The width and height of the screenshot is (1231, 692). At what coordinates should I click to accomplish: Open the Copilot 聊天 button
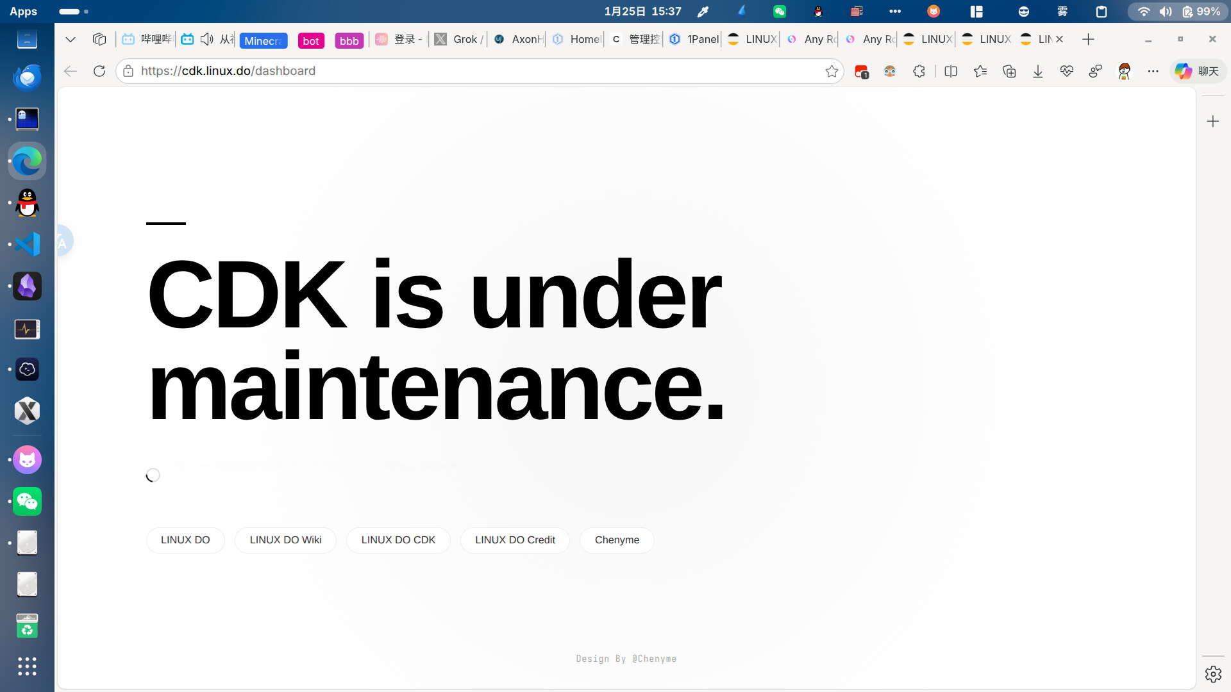[1197, 71]
